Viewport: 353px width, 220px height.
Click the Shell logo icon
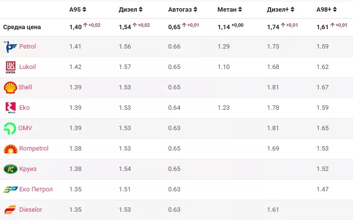click(10, 87)
